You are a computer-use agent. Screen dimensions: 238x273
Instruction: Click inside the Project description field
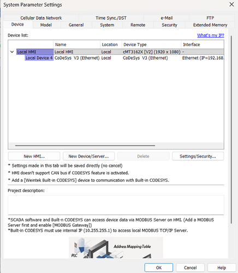pyautogui.click(x=116, y=205)
